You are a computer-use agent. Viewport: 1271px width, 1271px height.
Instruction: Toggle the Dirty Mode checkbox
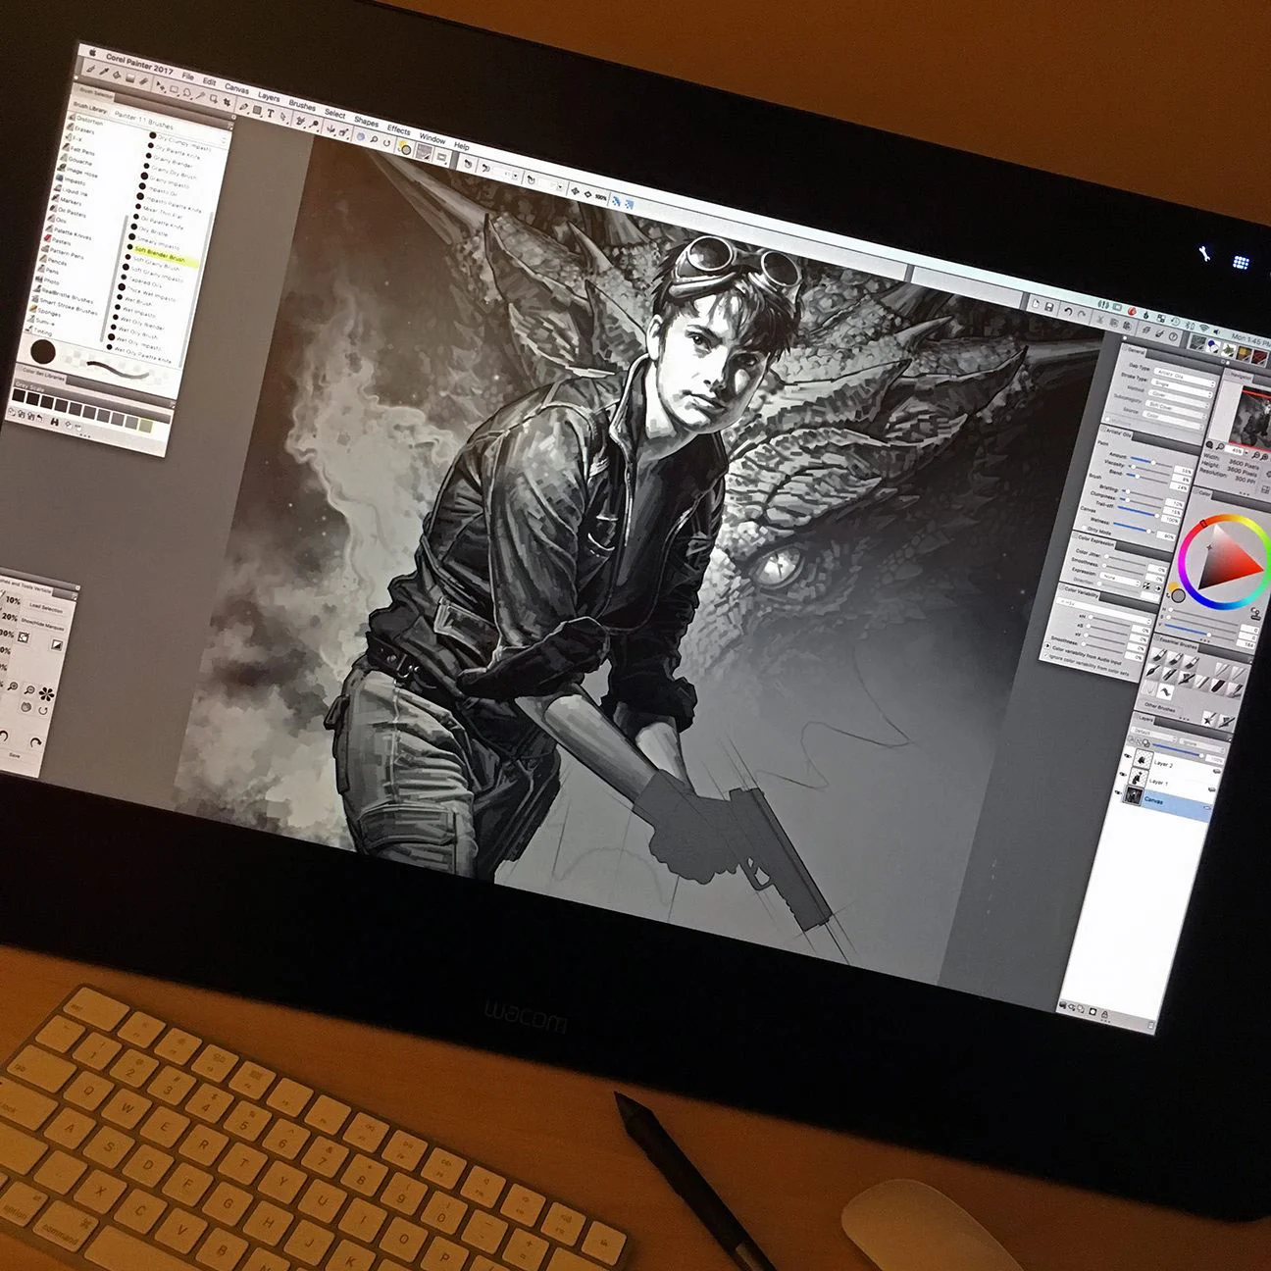point(1084,528)
